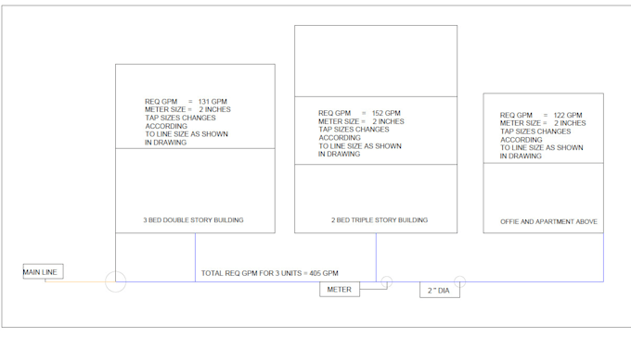Click the 2" DIA label box

(440, 290)
